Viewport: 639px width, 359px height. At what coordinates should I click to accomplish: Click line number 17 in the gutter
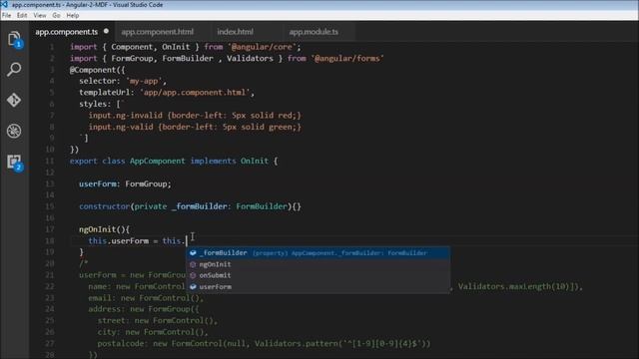[x=49, y=229]
